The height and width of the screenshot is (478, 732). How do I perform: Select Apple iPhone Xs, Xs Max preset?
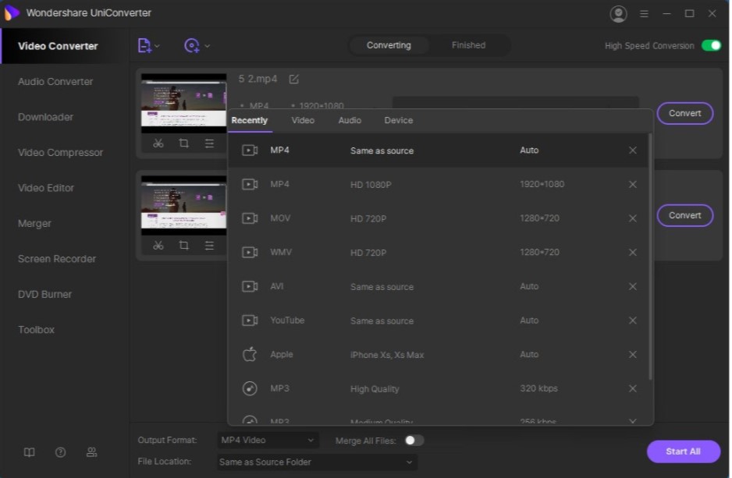point(438,355)
